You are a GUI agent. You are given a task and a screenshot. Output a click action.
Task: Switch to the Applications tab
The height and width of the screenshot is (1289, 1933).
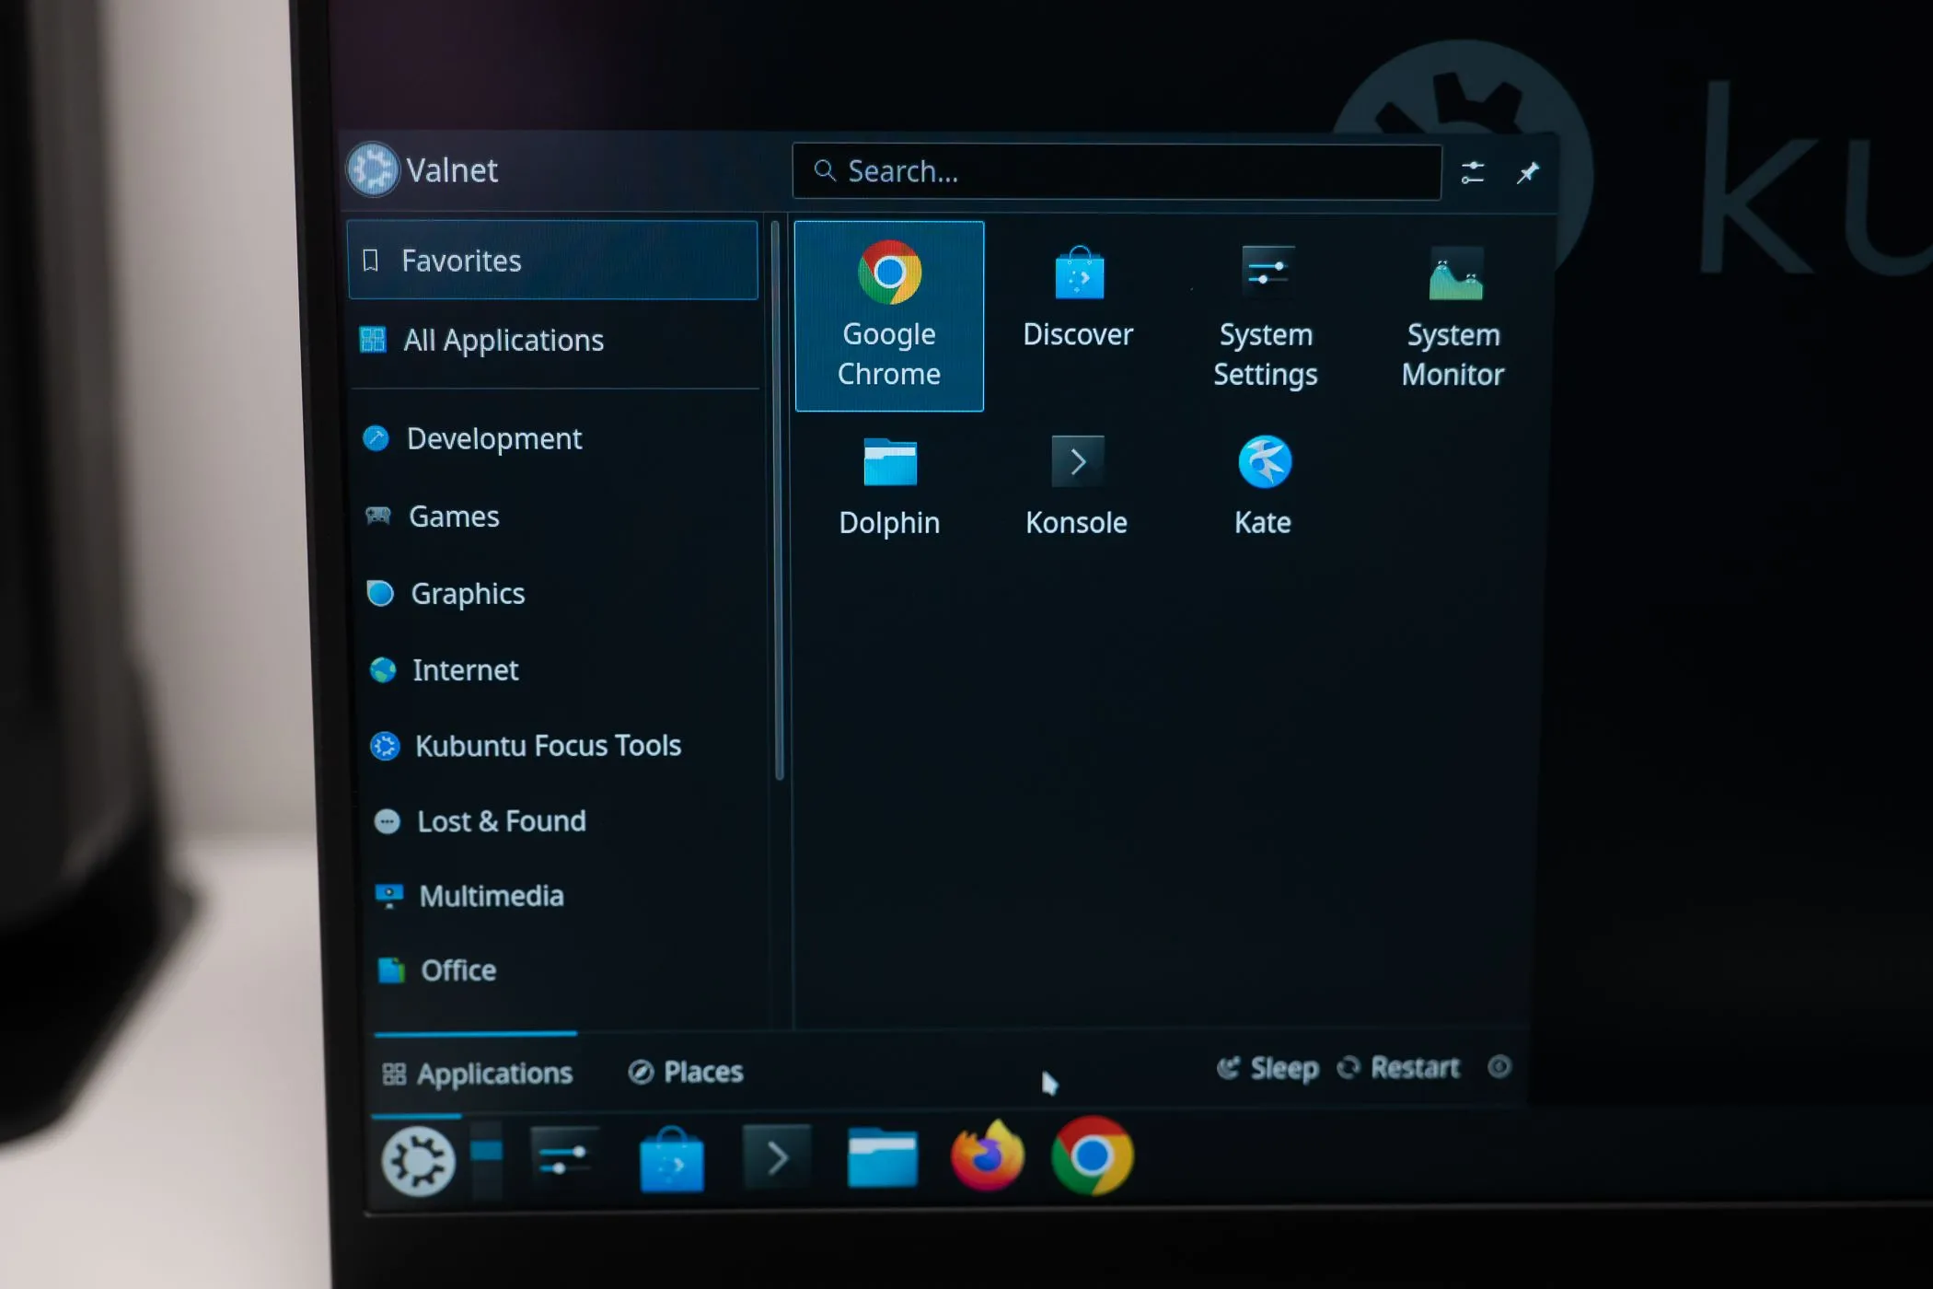coord(478,1071)
